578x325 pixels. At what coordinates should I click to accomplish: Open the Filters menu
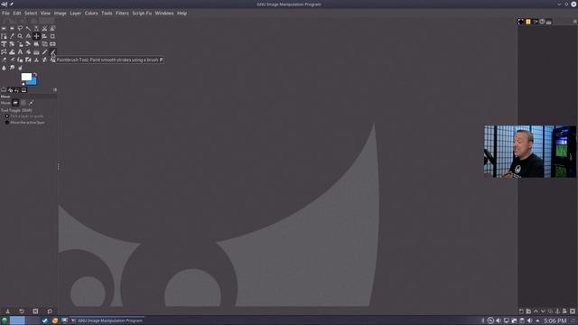pos(122,13)
